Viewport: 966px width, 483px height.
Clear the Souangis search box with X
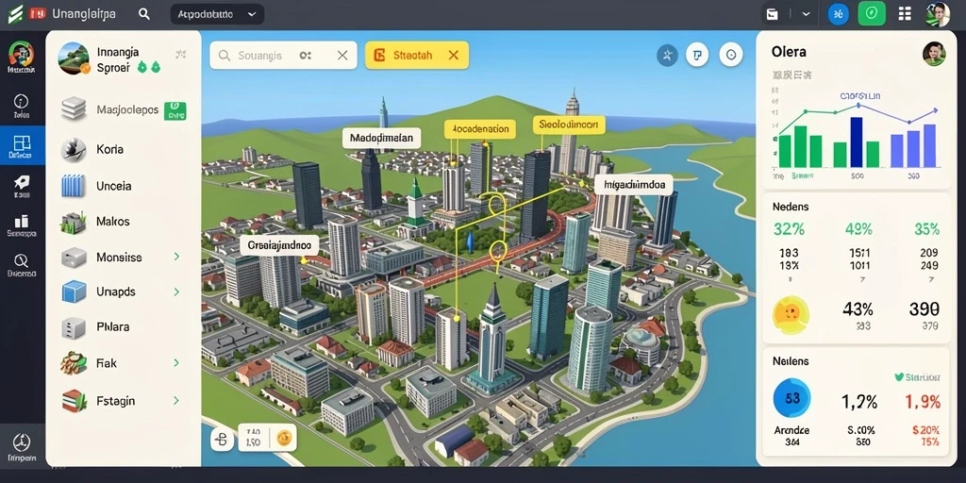tap(342, 56)
